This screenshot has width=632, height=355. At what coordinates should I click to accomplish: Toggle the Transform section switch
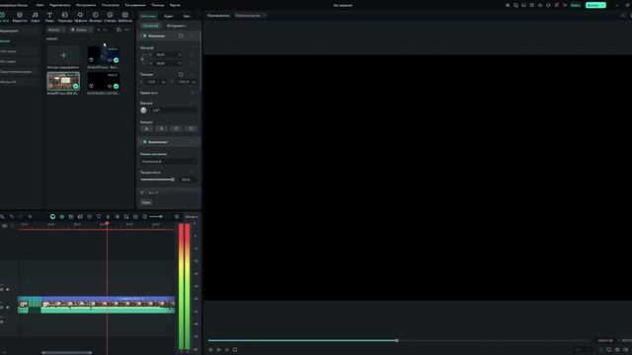[x=143, y=35]
